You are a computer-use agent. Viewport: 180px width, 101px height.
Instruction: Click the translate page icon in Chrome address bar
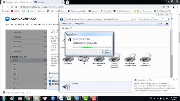point(164,7)
